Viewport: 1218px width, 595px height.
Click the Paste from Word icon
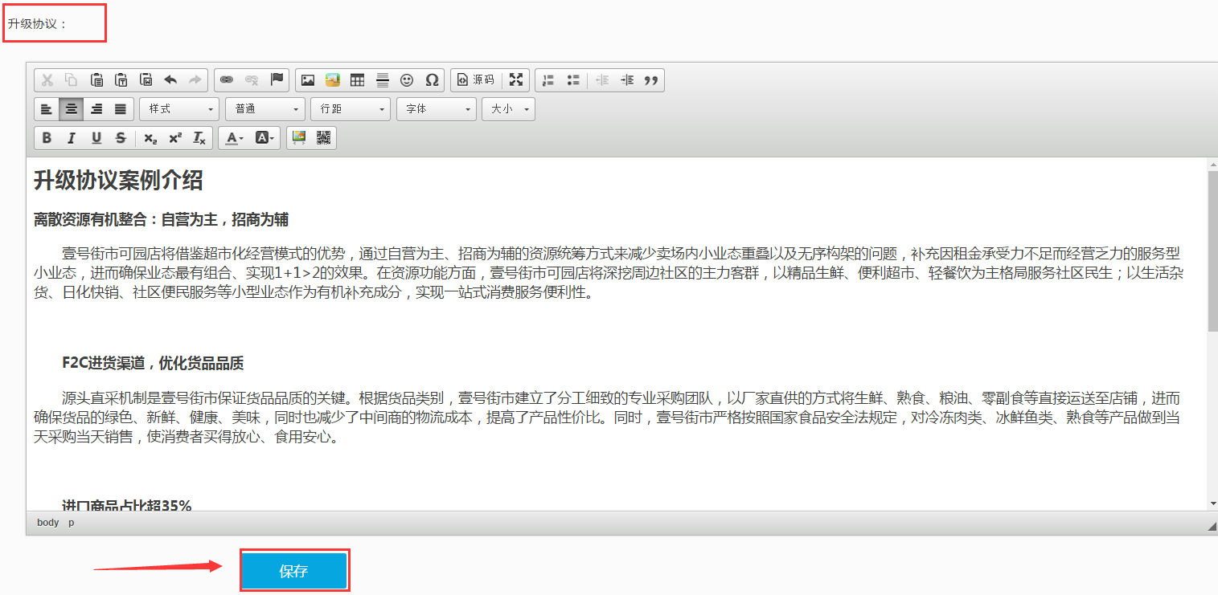146,79
